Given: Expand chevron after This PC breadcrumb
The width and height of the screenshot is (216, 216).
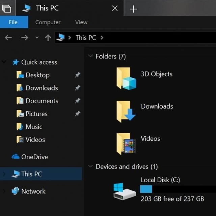Looking at the screenshot, I should 102,37.
